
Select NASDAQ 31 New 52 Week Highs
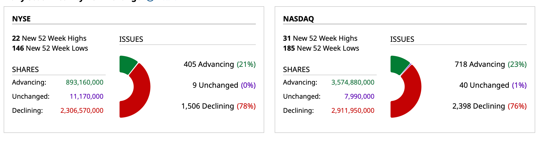click(x=320, y=38)
